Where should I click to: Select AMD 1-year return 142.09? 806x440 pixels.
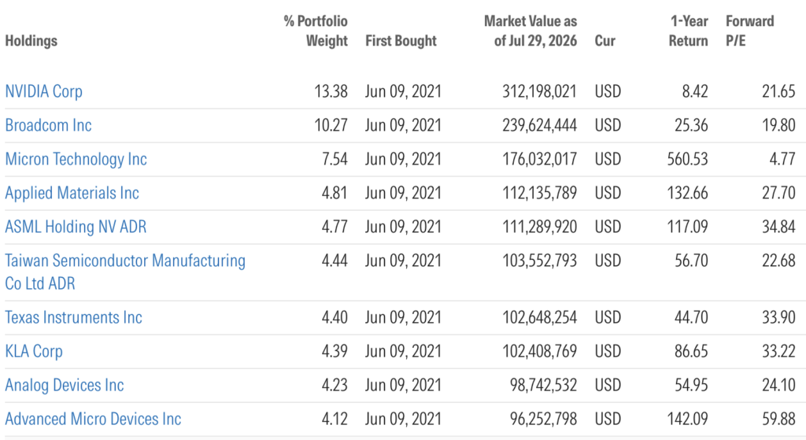pyautogui.click(x=688, y=420)
